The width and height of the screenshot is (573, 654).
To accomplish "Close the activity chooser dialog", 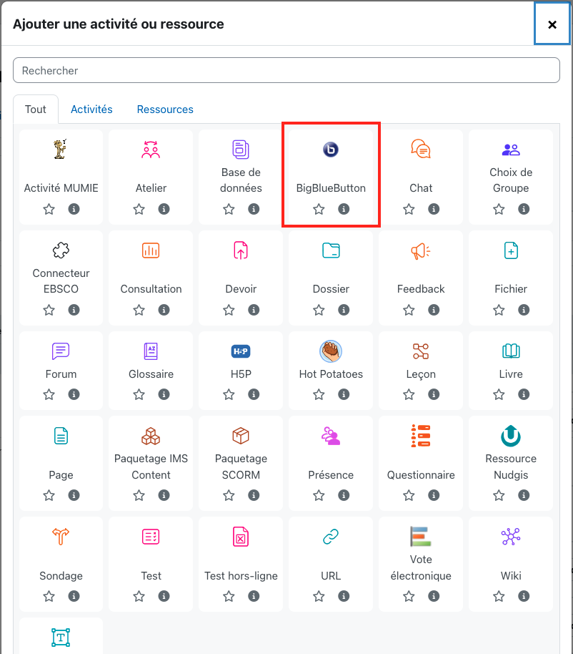I will (x=552, y=24).
